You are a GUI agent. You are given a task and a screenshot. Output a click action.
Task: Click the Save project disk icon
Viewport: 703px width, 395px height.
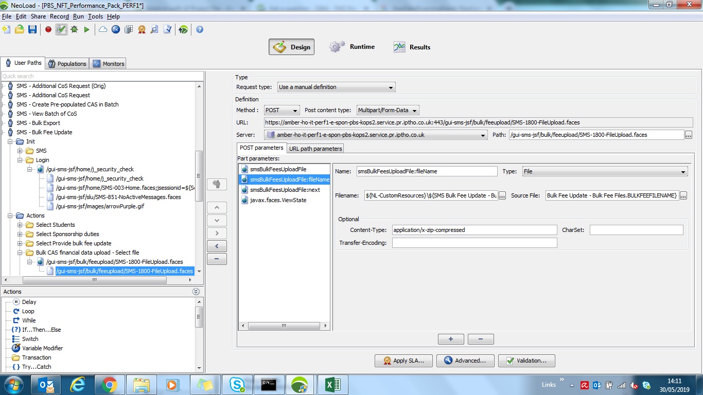[32, 29]
